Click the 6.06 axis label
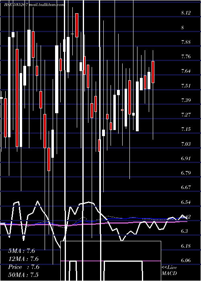Screen dimensions: 201x281 (x=186, y=260)
